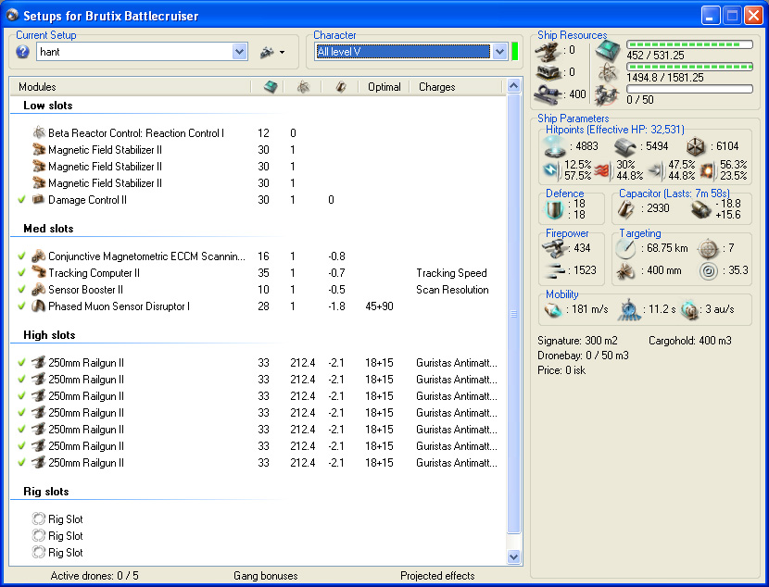Screen dimensions: 769x587
Task: Toggle the Sensor Booster II active checkmark
Action: click(21, 290)
